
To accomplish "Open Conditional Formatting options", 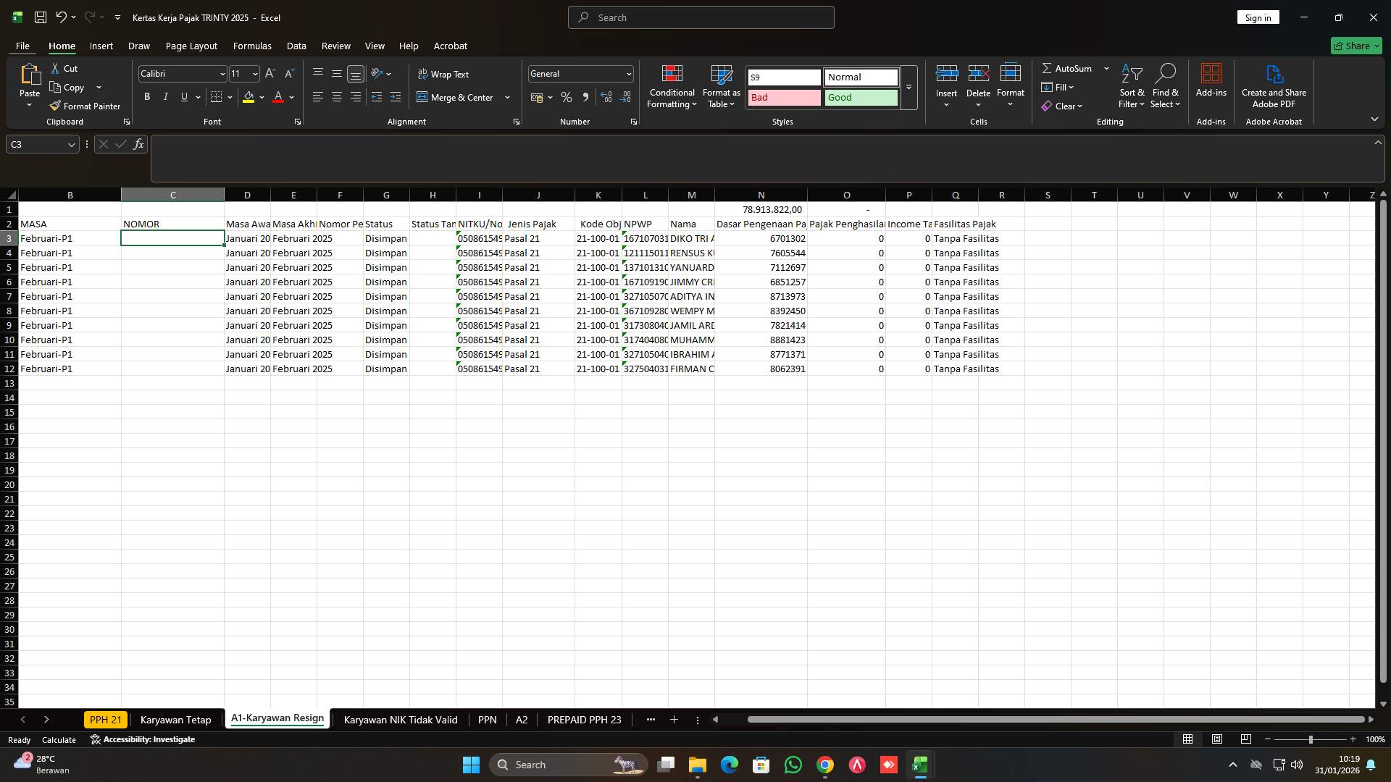I will click(672, 85).
